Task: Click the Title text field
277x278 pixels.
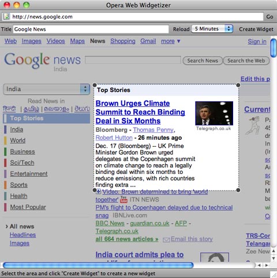Action: pos(91,29)
